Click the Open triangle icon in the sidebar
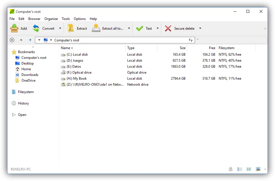The height and width of the screenshot is (181, 275). pyautogui.click(x=14, y=115)
